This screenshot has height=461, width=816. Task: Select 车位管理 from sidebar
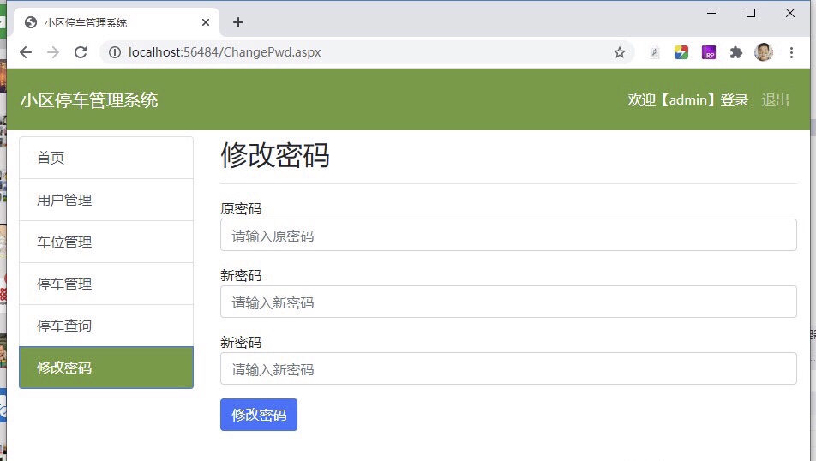tap(106, 242)
